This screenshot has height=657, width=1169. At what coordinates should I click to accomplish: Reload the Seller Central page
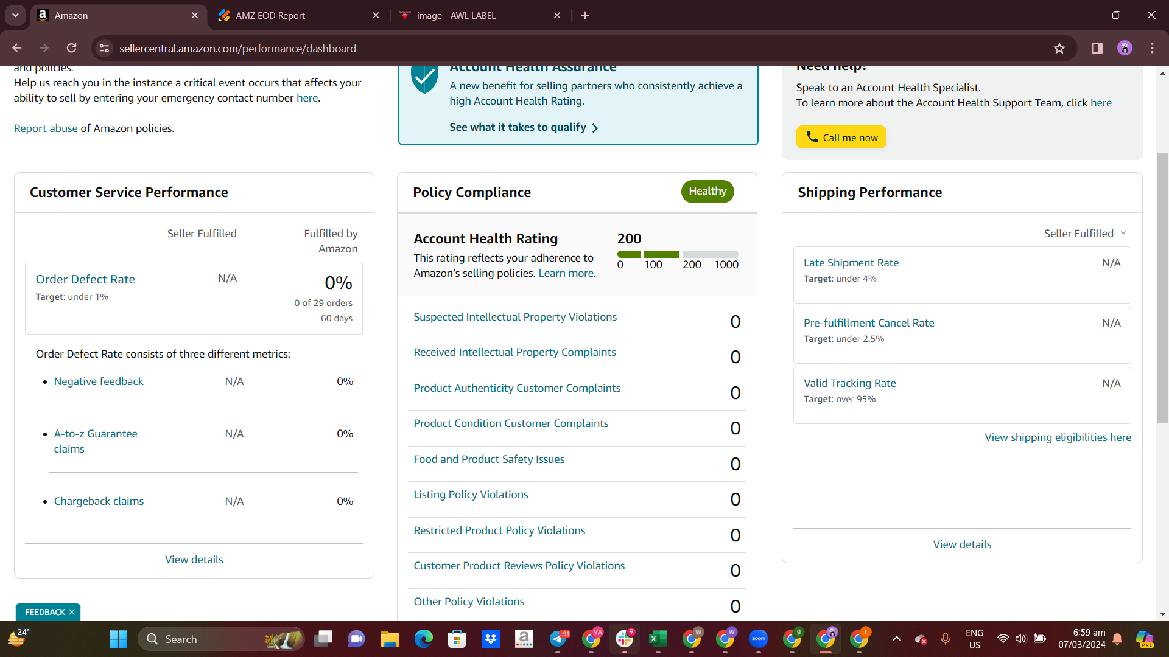click(x=72, y=48)
